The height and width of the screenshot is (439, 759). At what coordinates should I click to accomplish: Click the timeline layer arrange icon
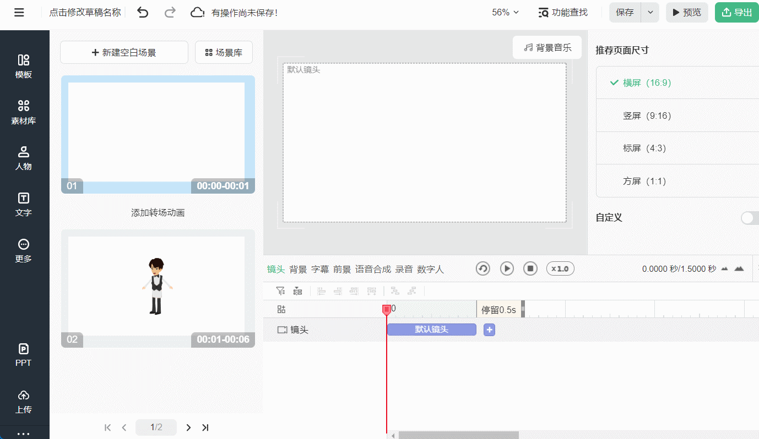click(297, 291)
